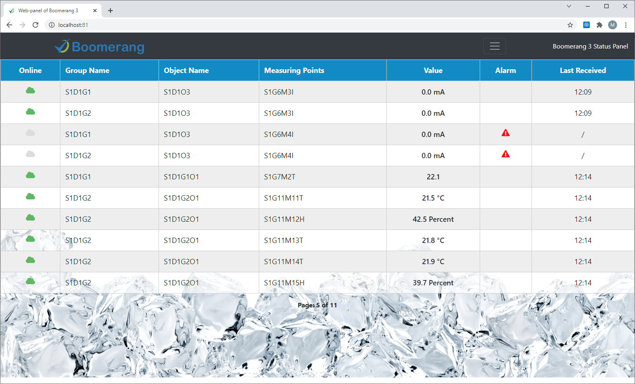Viewport: 635px width, 384px height.
Task: Click the Group Name column header
Action: pos(87,71)
